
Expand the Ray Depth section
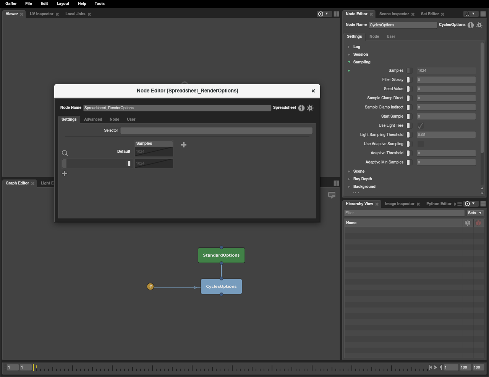pos(349,179)
